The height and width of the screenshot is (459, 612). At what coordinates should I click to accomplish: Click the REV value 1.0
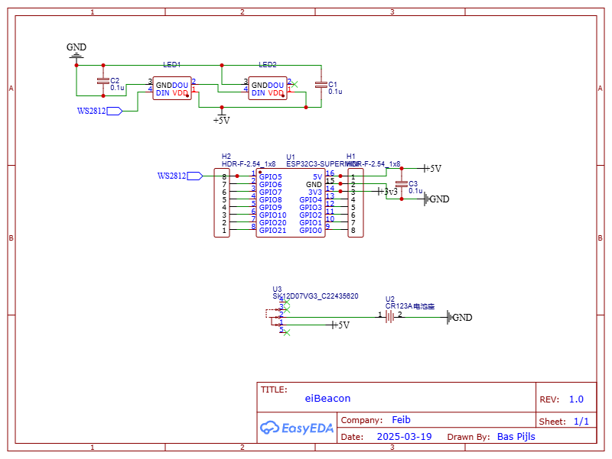coord(576,399)
